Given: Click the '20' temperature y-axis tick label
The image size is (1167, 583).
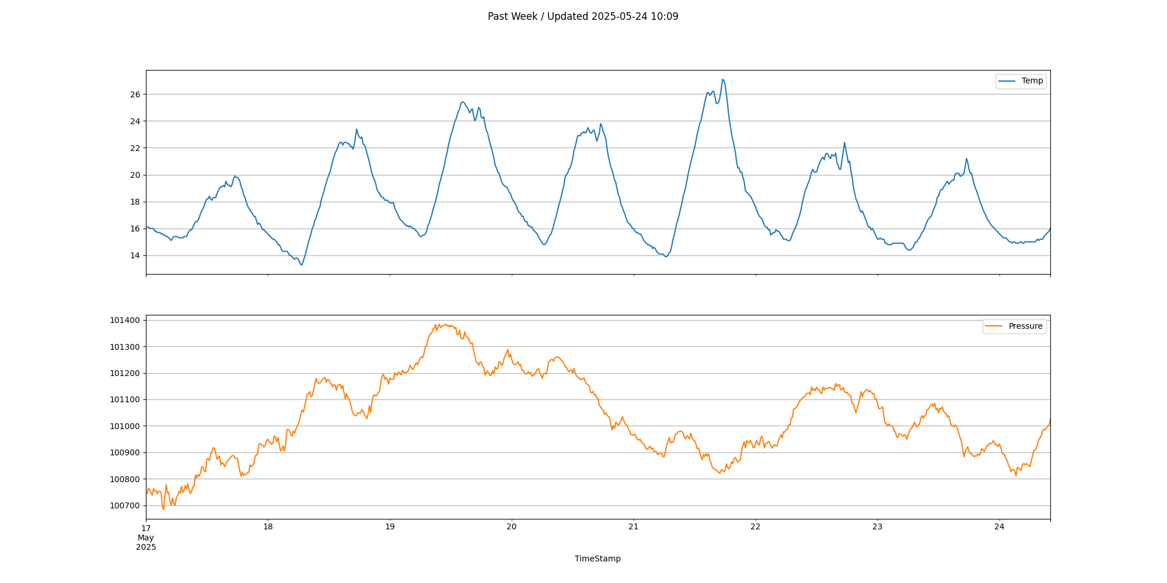Looking at the screenshot, I should pyautogui.click(x=135, y=175).
